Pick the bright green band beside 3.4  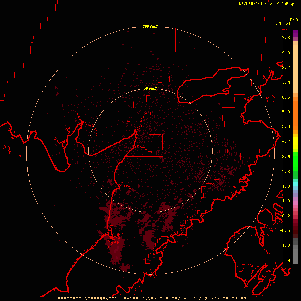tap(295, 162)
